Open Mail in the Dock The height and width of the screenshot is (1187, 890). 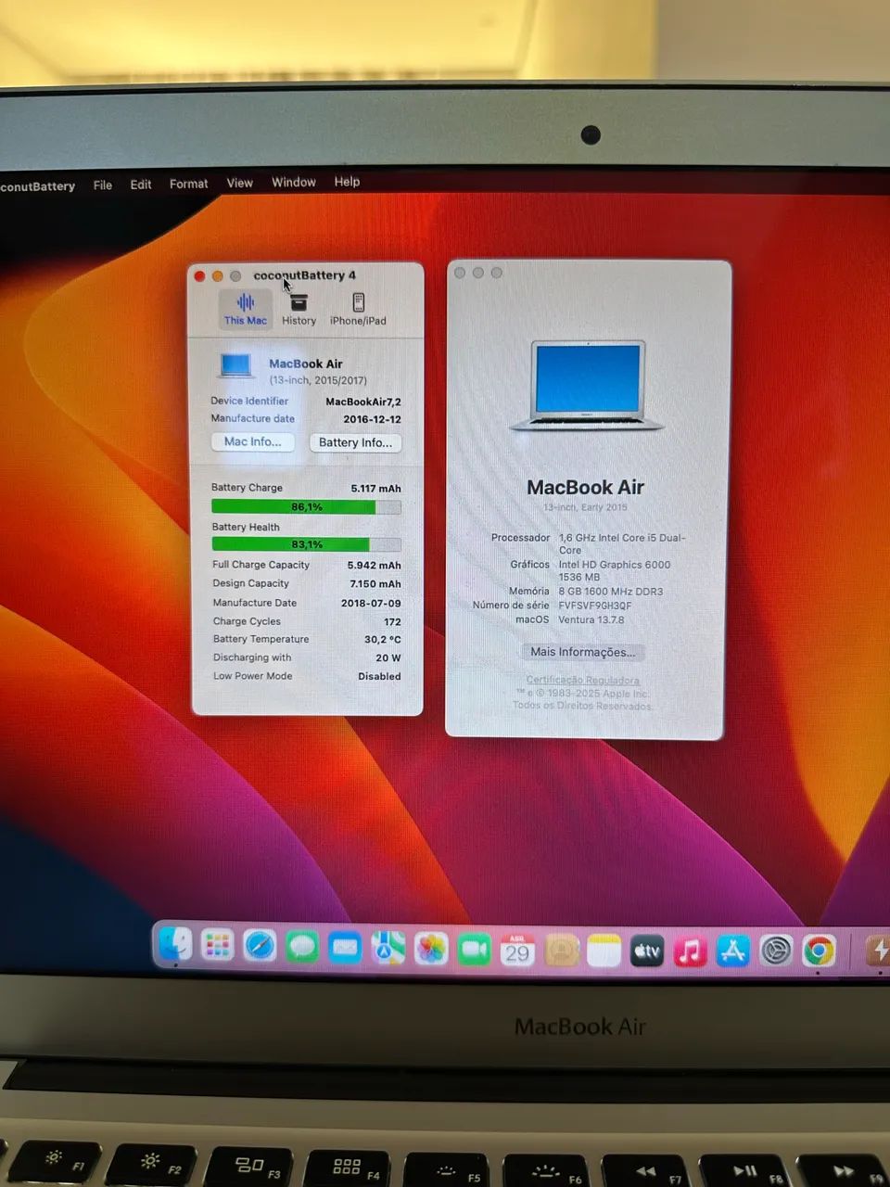(345, 947)
